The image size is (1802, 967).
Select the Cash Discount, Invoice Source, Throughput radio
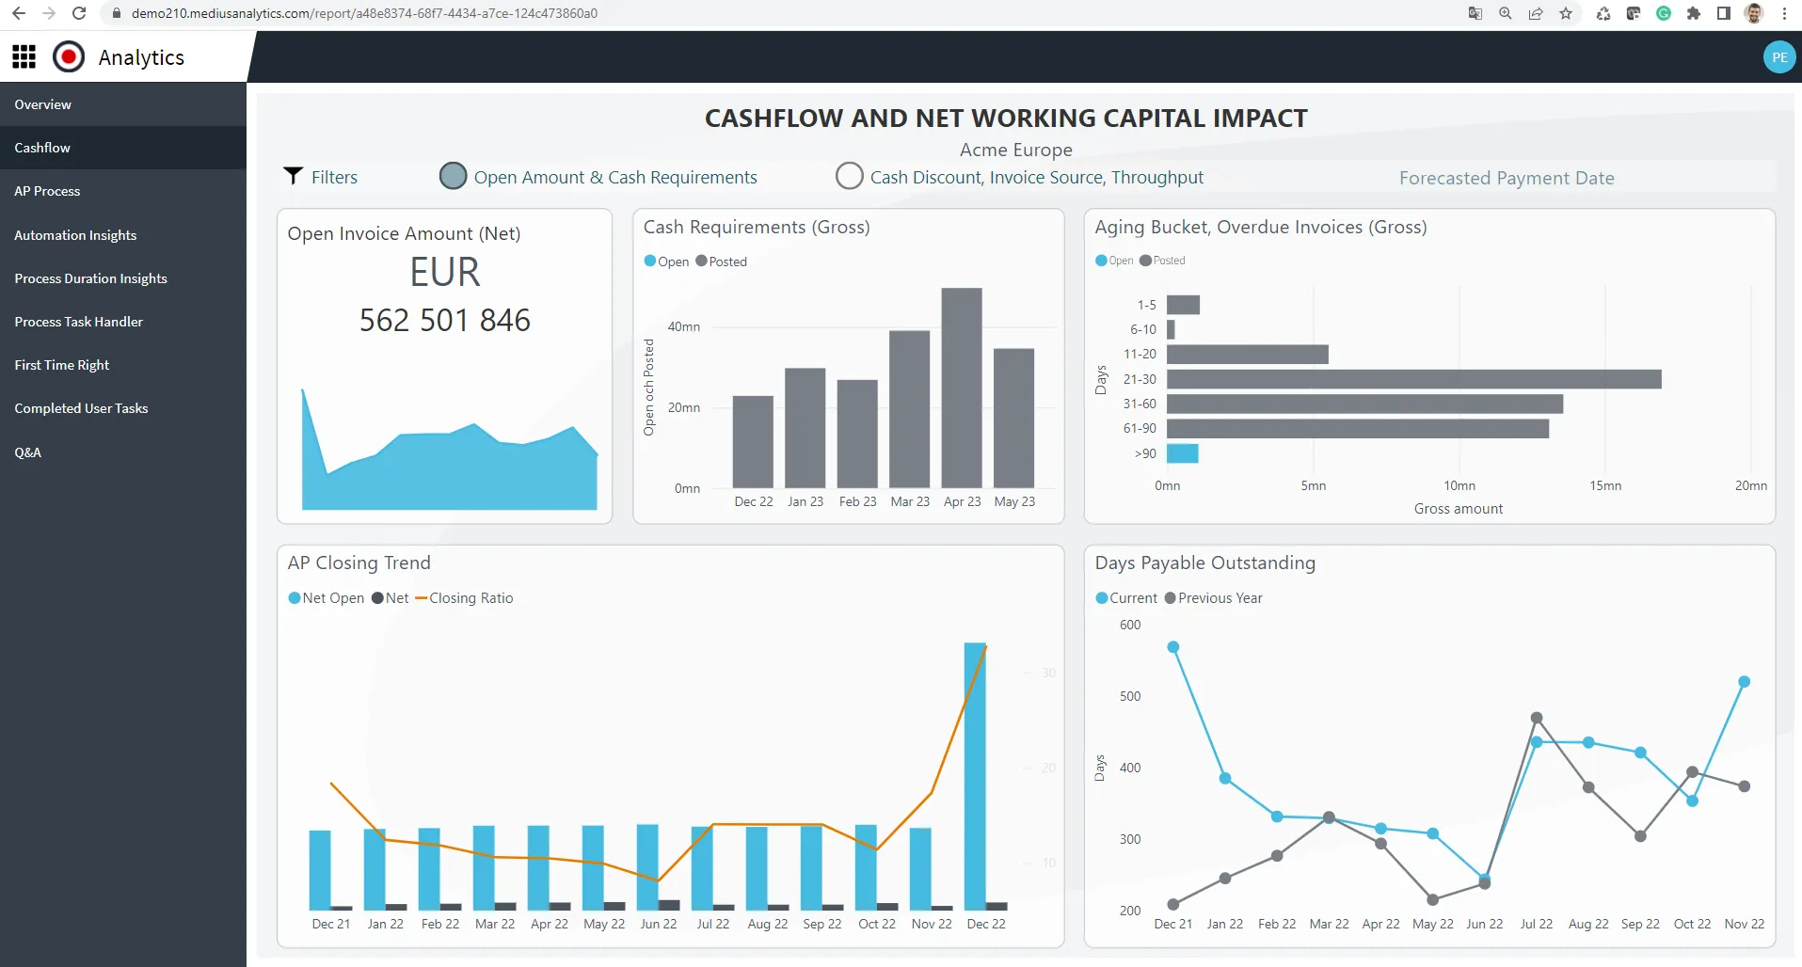[850, 176]
